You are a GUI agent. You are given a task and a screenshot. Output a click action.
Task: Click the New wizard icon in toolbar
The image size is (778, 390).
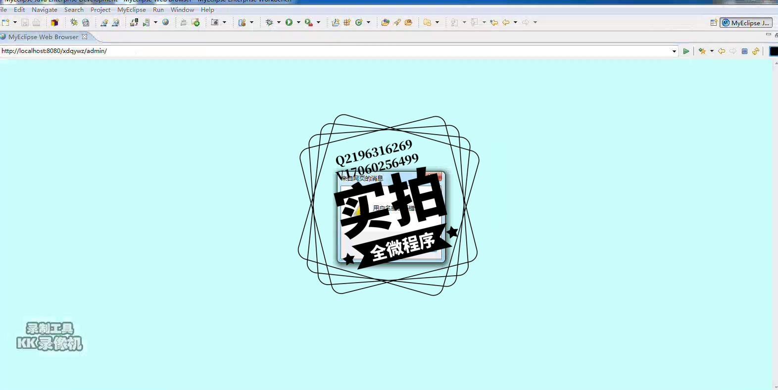tap(6, 22)
